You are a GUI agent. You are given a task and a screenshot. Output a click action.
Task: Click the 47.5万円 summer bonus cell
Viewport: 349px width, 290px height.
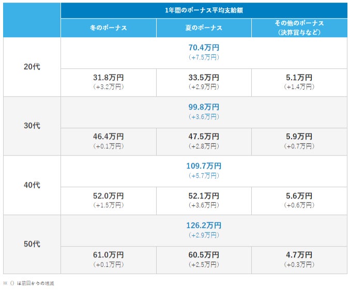[204, 136]
